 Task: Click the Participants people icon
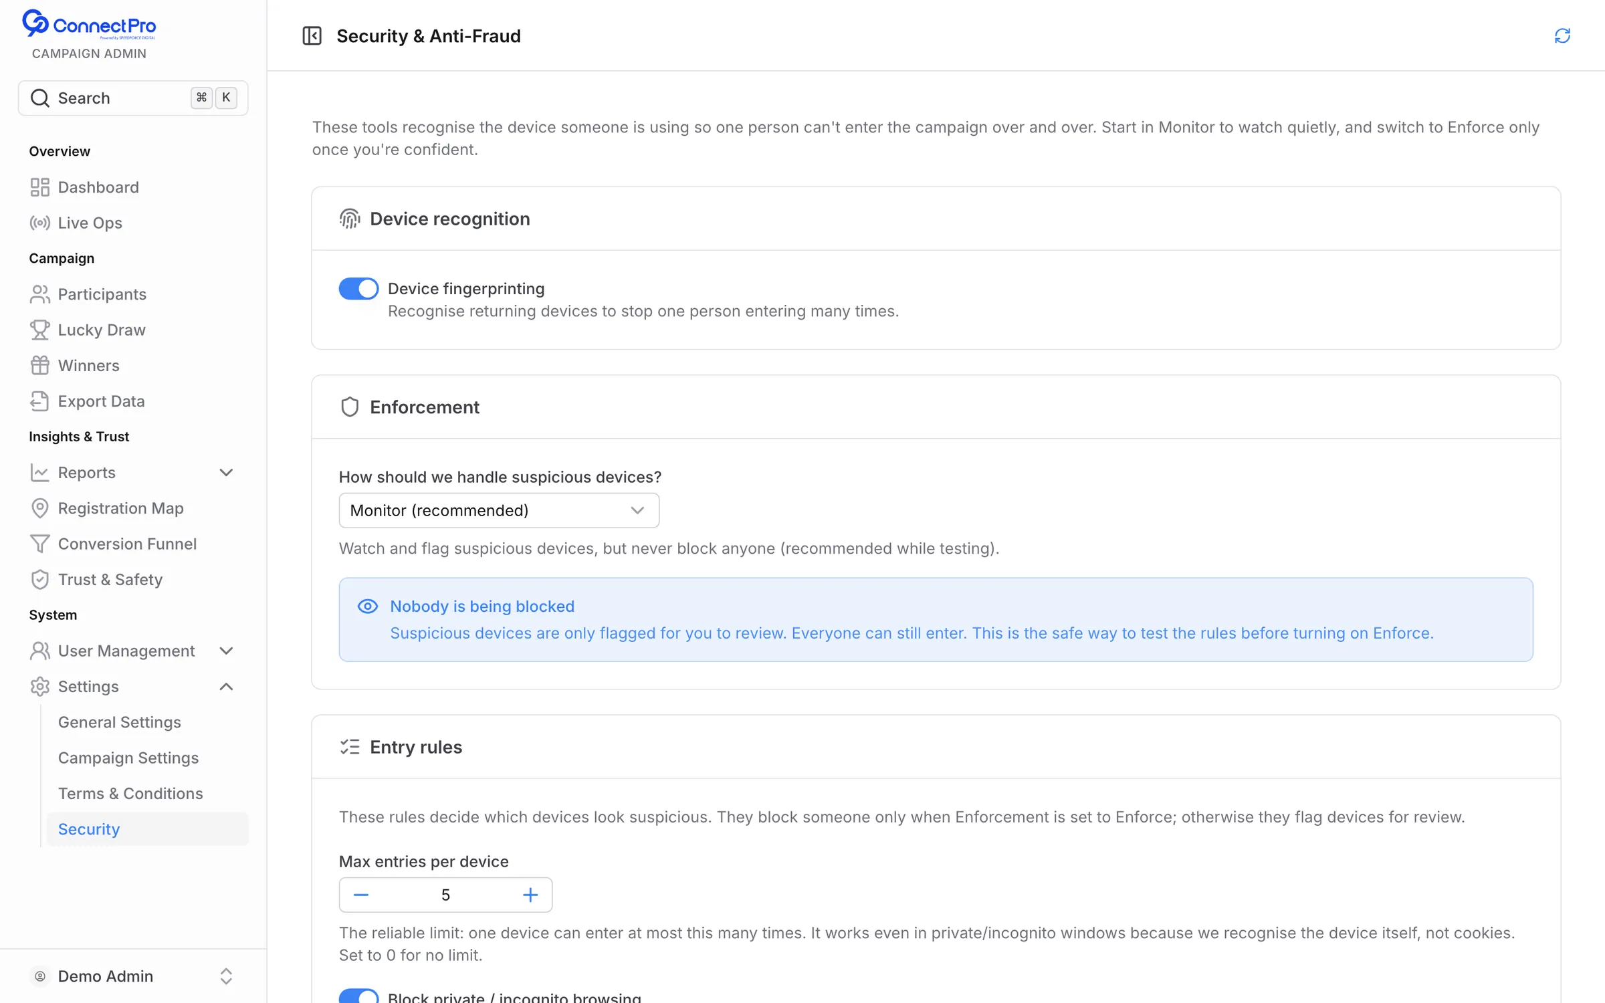(x=40, y=294)
